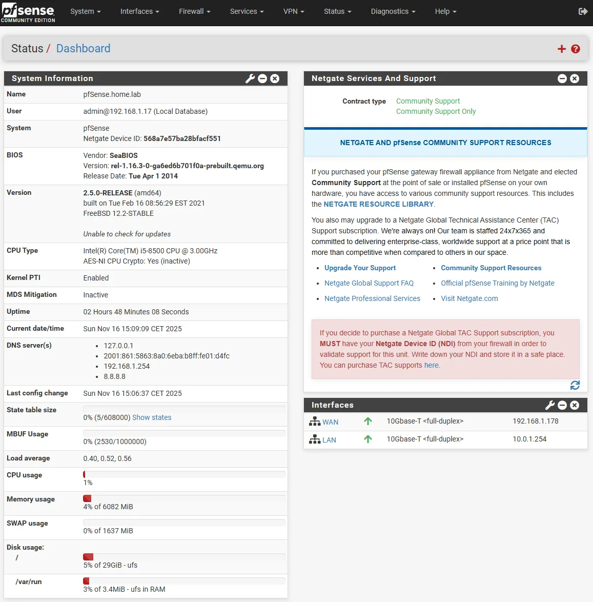
Task: Open Interfaces widget settings via wrench icon
Action: click(549, 405)
